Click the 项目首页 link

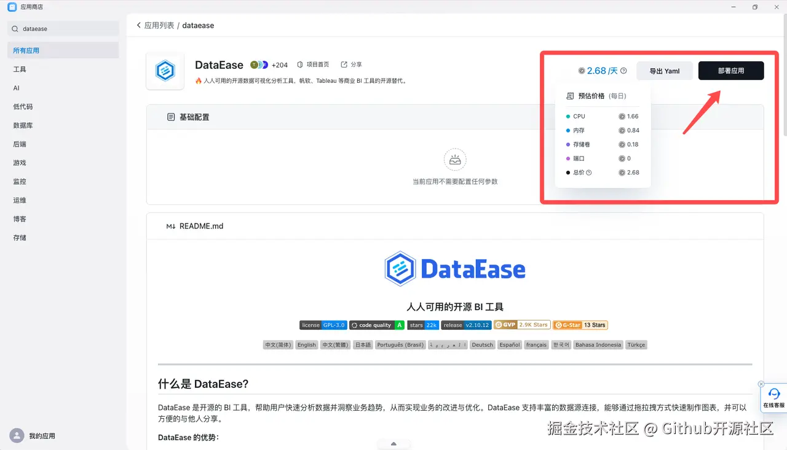(x=313, y=64)
